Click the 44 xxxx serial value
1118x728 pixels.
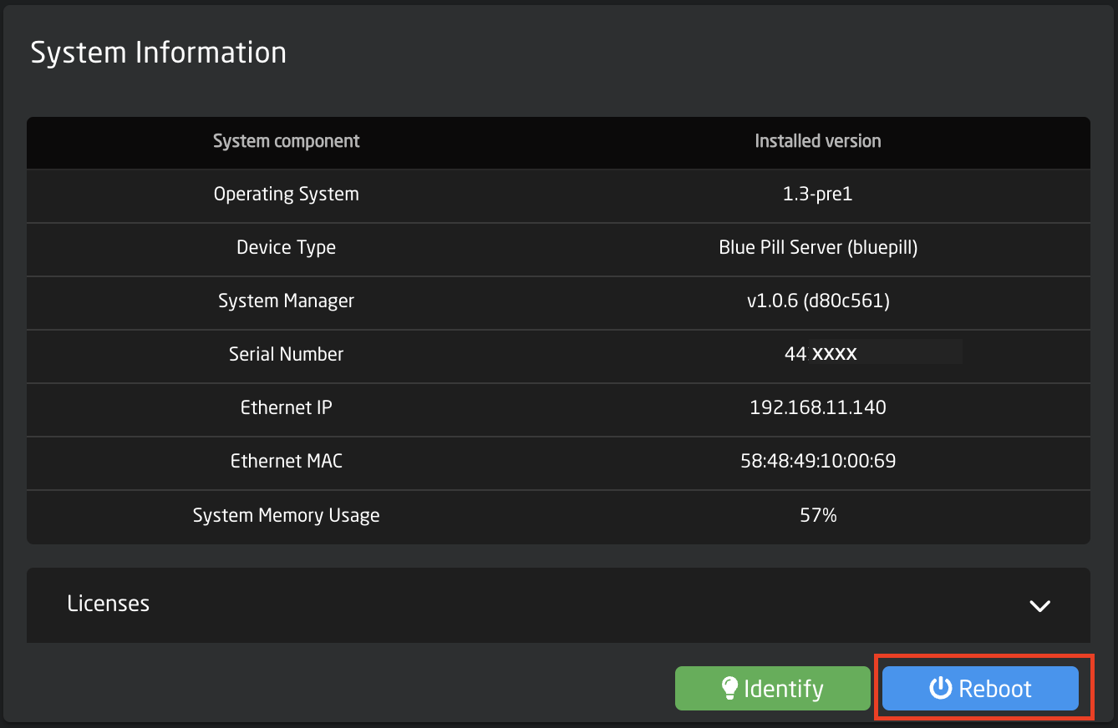pyautogui.click(x=821, y=354)
